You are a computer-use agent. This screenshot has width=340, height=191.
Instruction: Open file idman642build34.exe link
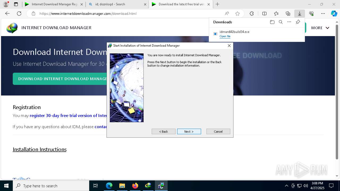click(225, 36)
